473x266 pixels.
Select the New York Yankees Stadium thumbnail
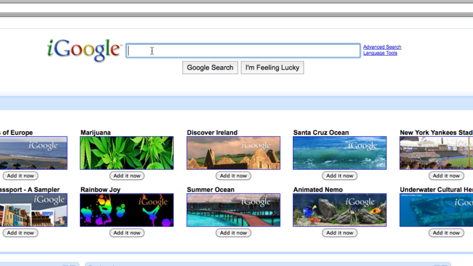[436, 153]
